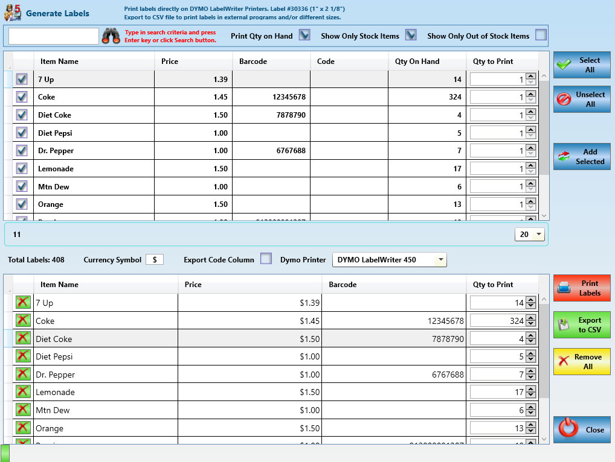Click Add Selected button
This screenshot has height=462, width=615.
pyautogui.click(x=582, y=157)
